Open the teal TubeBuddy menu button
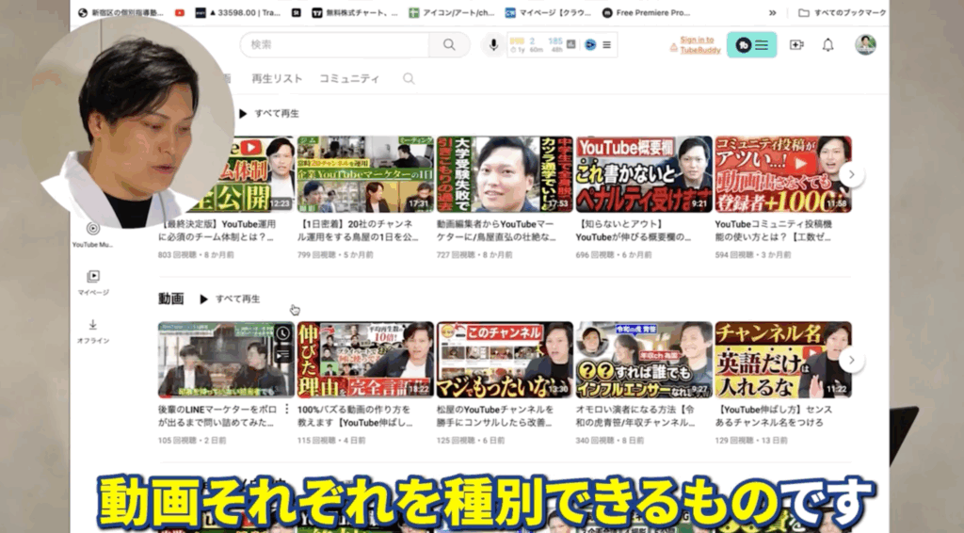The height and width of the screenshot is (533, 964). tap(751, 44)
